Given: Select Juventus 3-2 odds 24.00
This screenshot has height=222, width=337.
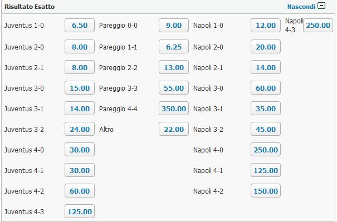Looking at the screenshot, I should pos(80,129).
